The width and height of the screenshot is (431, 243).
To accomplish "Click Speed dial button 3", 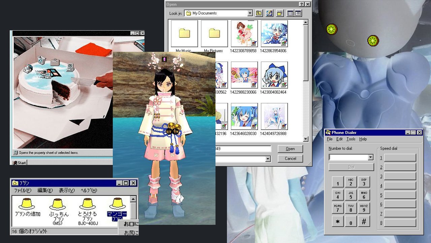I will (x=400, y=176).
